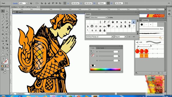Open the Regular font style dropdown
The image size is (172, 97).
click(126, 37)
